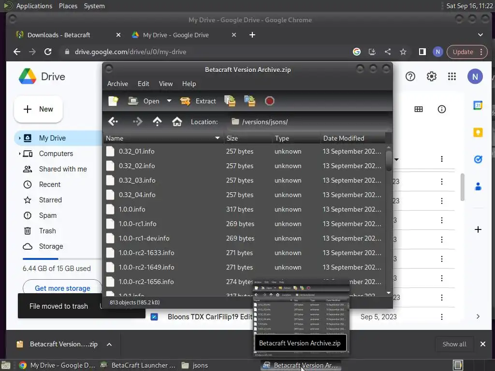This screenshot has width=495, height=371.
Task: Click the Drive storage usage bar
Action: (x=62, y=259)
